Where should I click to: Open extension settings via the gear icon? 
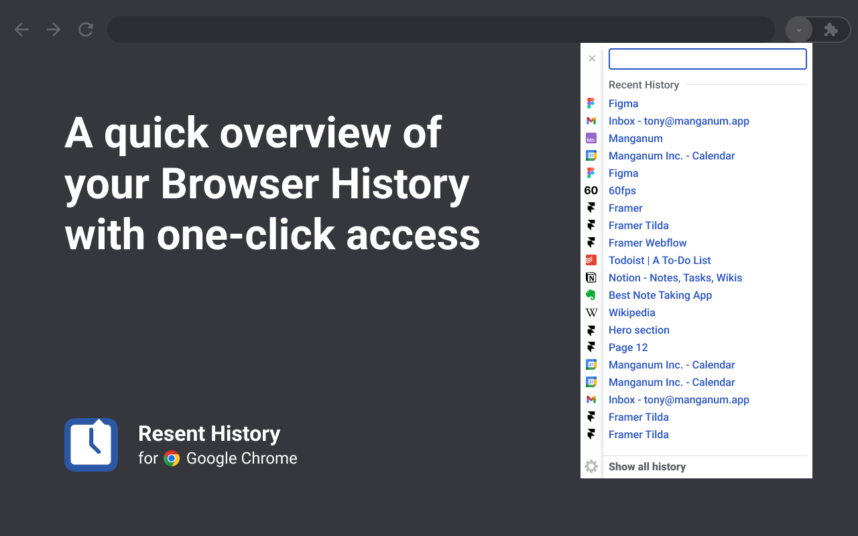(591, 466)
